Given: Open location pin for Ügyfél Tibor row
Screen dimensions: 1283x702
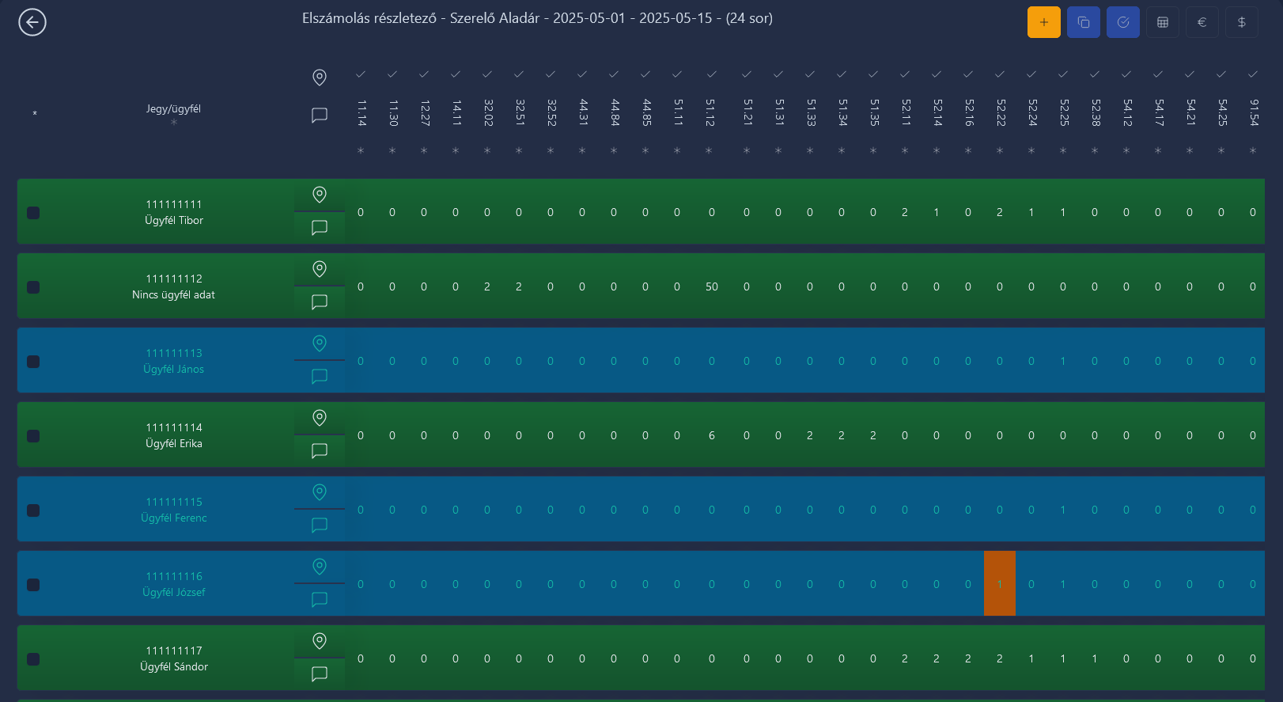Looking at the screenshot, I should pos(320,195).
